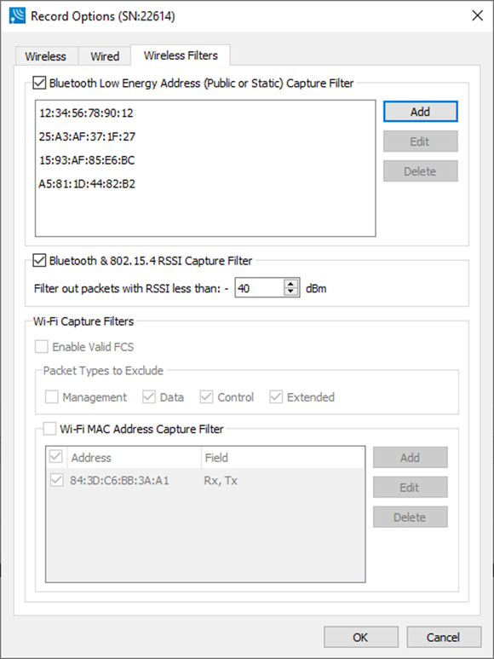This screenshot has height=659, width=494.
Task: Select address 15:93:AF:85:E6:BC in list
Action: pyautogui.click(x=87, y=160)
